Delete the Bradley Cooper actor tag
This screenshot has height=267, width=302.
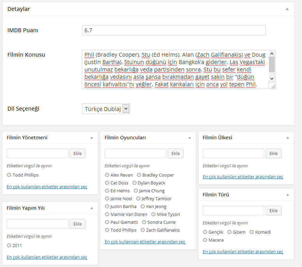tap(139, 175)
